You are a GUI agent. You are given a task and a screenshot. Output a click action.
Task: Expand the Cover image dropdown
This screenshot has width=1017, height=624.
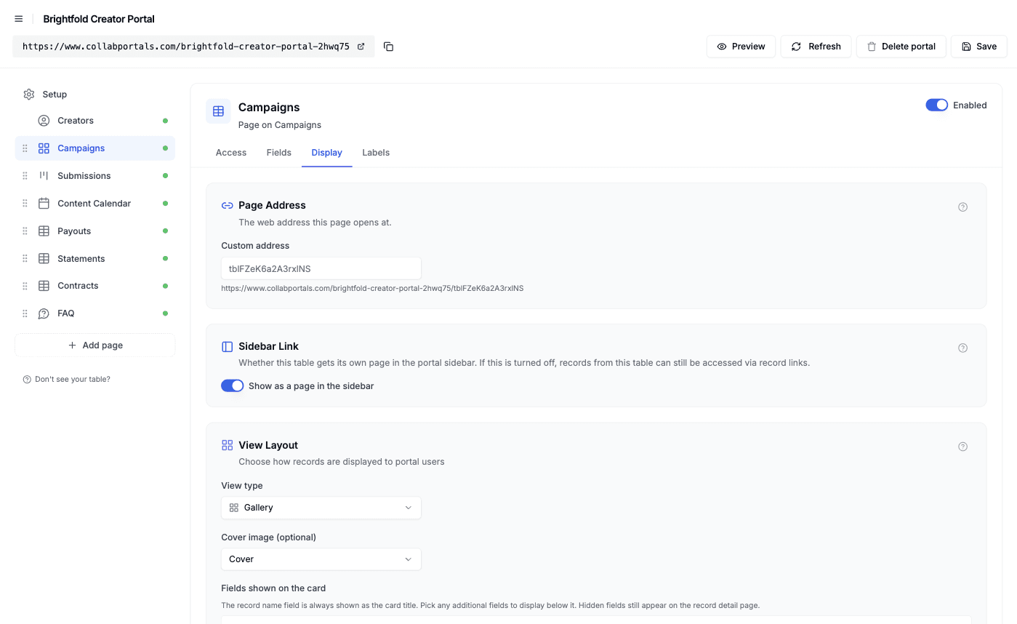coord(321,559)
